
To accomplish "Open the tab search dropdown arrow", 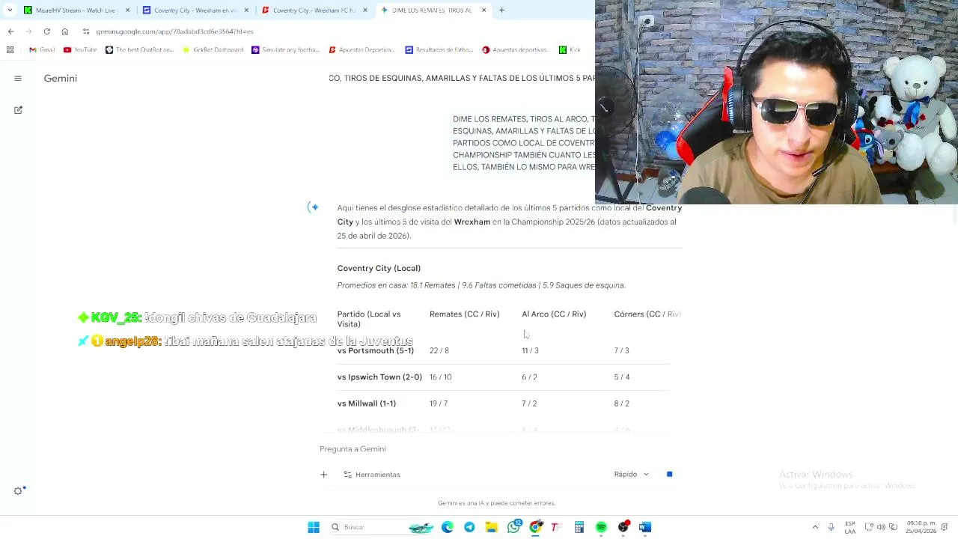I will coord(9,10).
